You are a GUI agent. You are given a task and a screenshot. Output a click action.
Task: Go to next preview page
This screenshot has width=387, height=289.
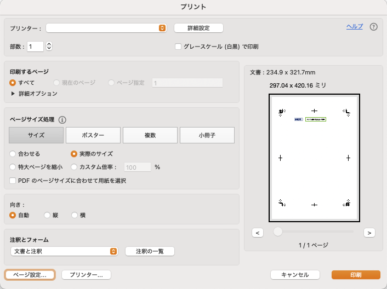click(369, 233)
